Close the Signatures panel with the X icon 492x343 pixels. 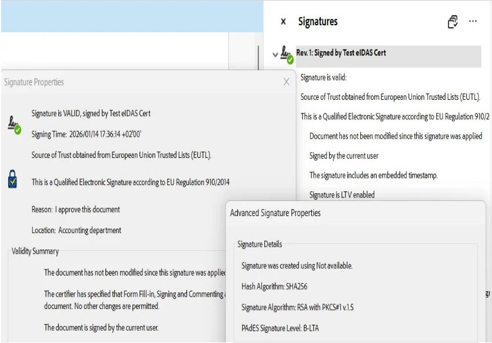(283, 22)
